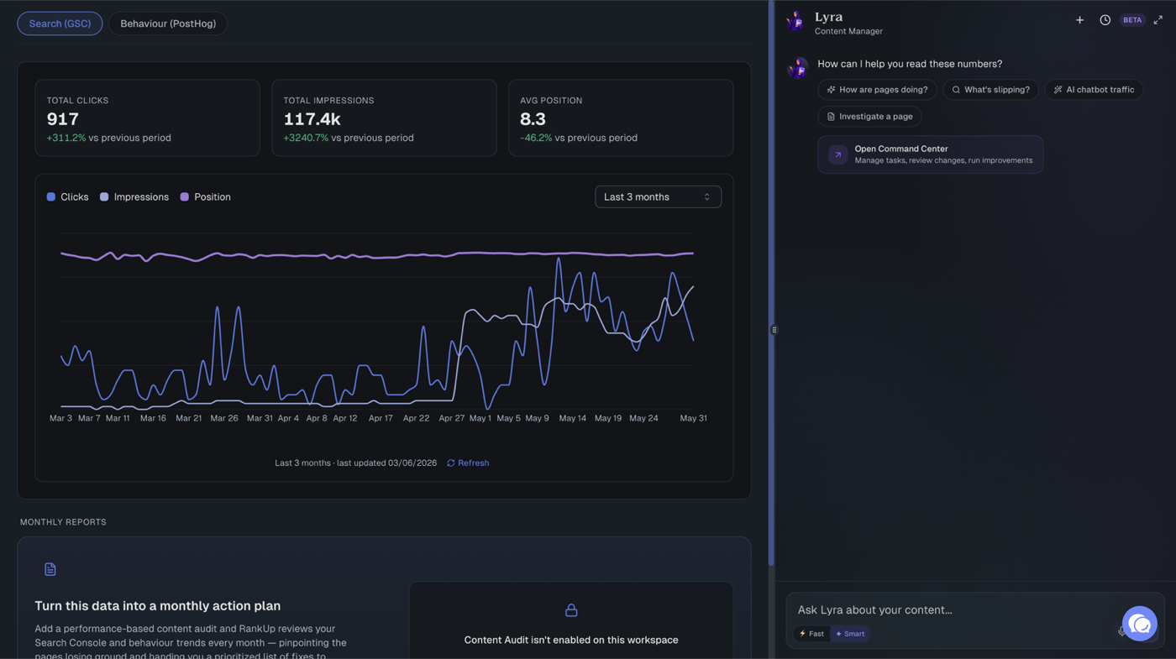Click the panel resize handle between dashboard and Lyra

coord(774,330)
